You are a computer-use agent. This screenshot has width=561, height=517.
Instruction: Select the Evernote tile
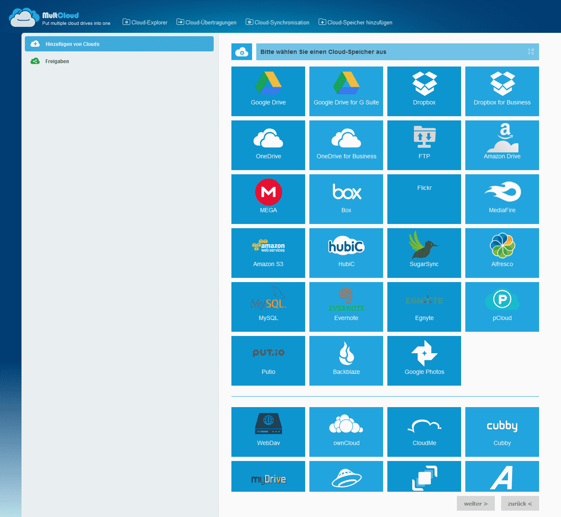(346, 307)
